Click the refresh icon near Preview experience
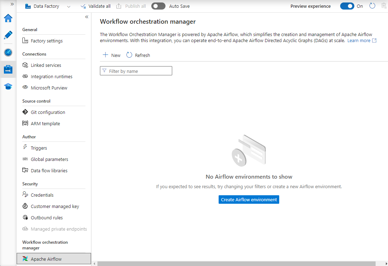388x266 pixels. pyautogui.click(x=372, y=6)
